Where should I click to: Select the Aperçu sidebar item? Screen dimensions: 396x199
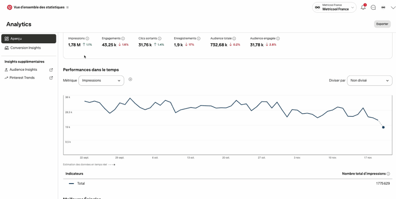pyautogui.click(x=29, y=39)
